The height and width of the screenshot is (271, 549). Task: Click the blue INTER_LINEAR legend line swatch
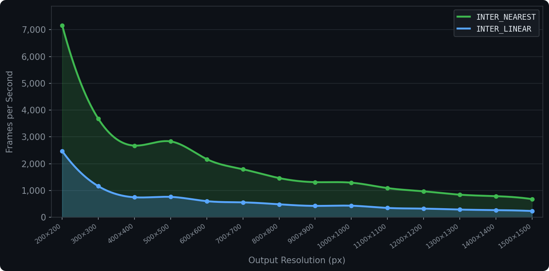click(464, 29)
